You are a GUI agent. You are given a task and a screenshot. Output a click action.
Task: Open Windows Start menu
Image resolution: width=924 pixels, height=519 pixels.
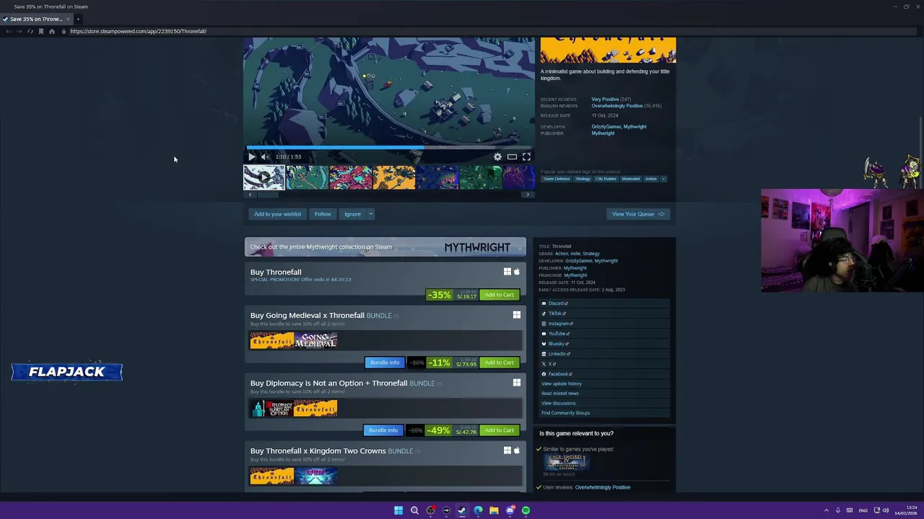(x=398, y=510)
